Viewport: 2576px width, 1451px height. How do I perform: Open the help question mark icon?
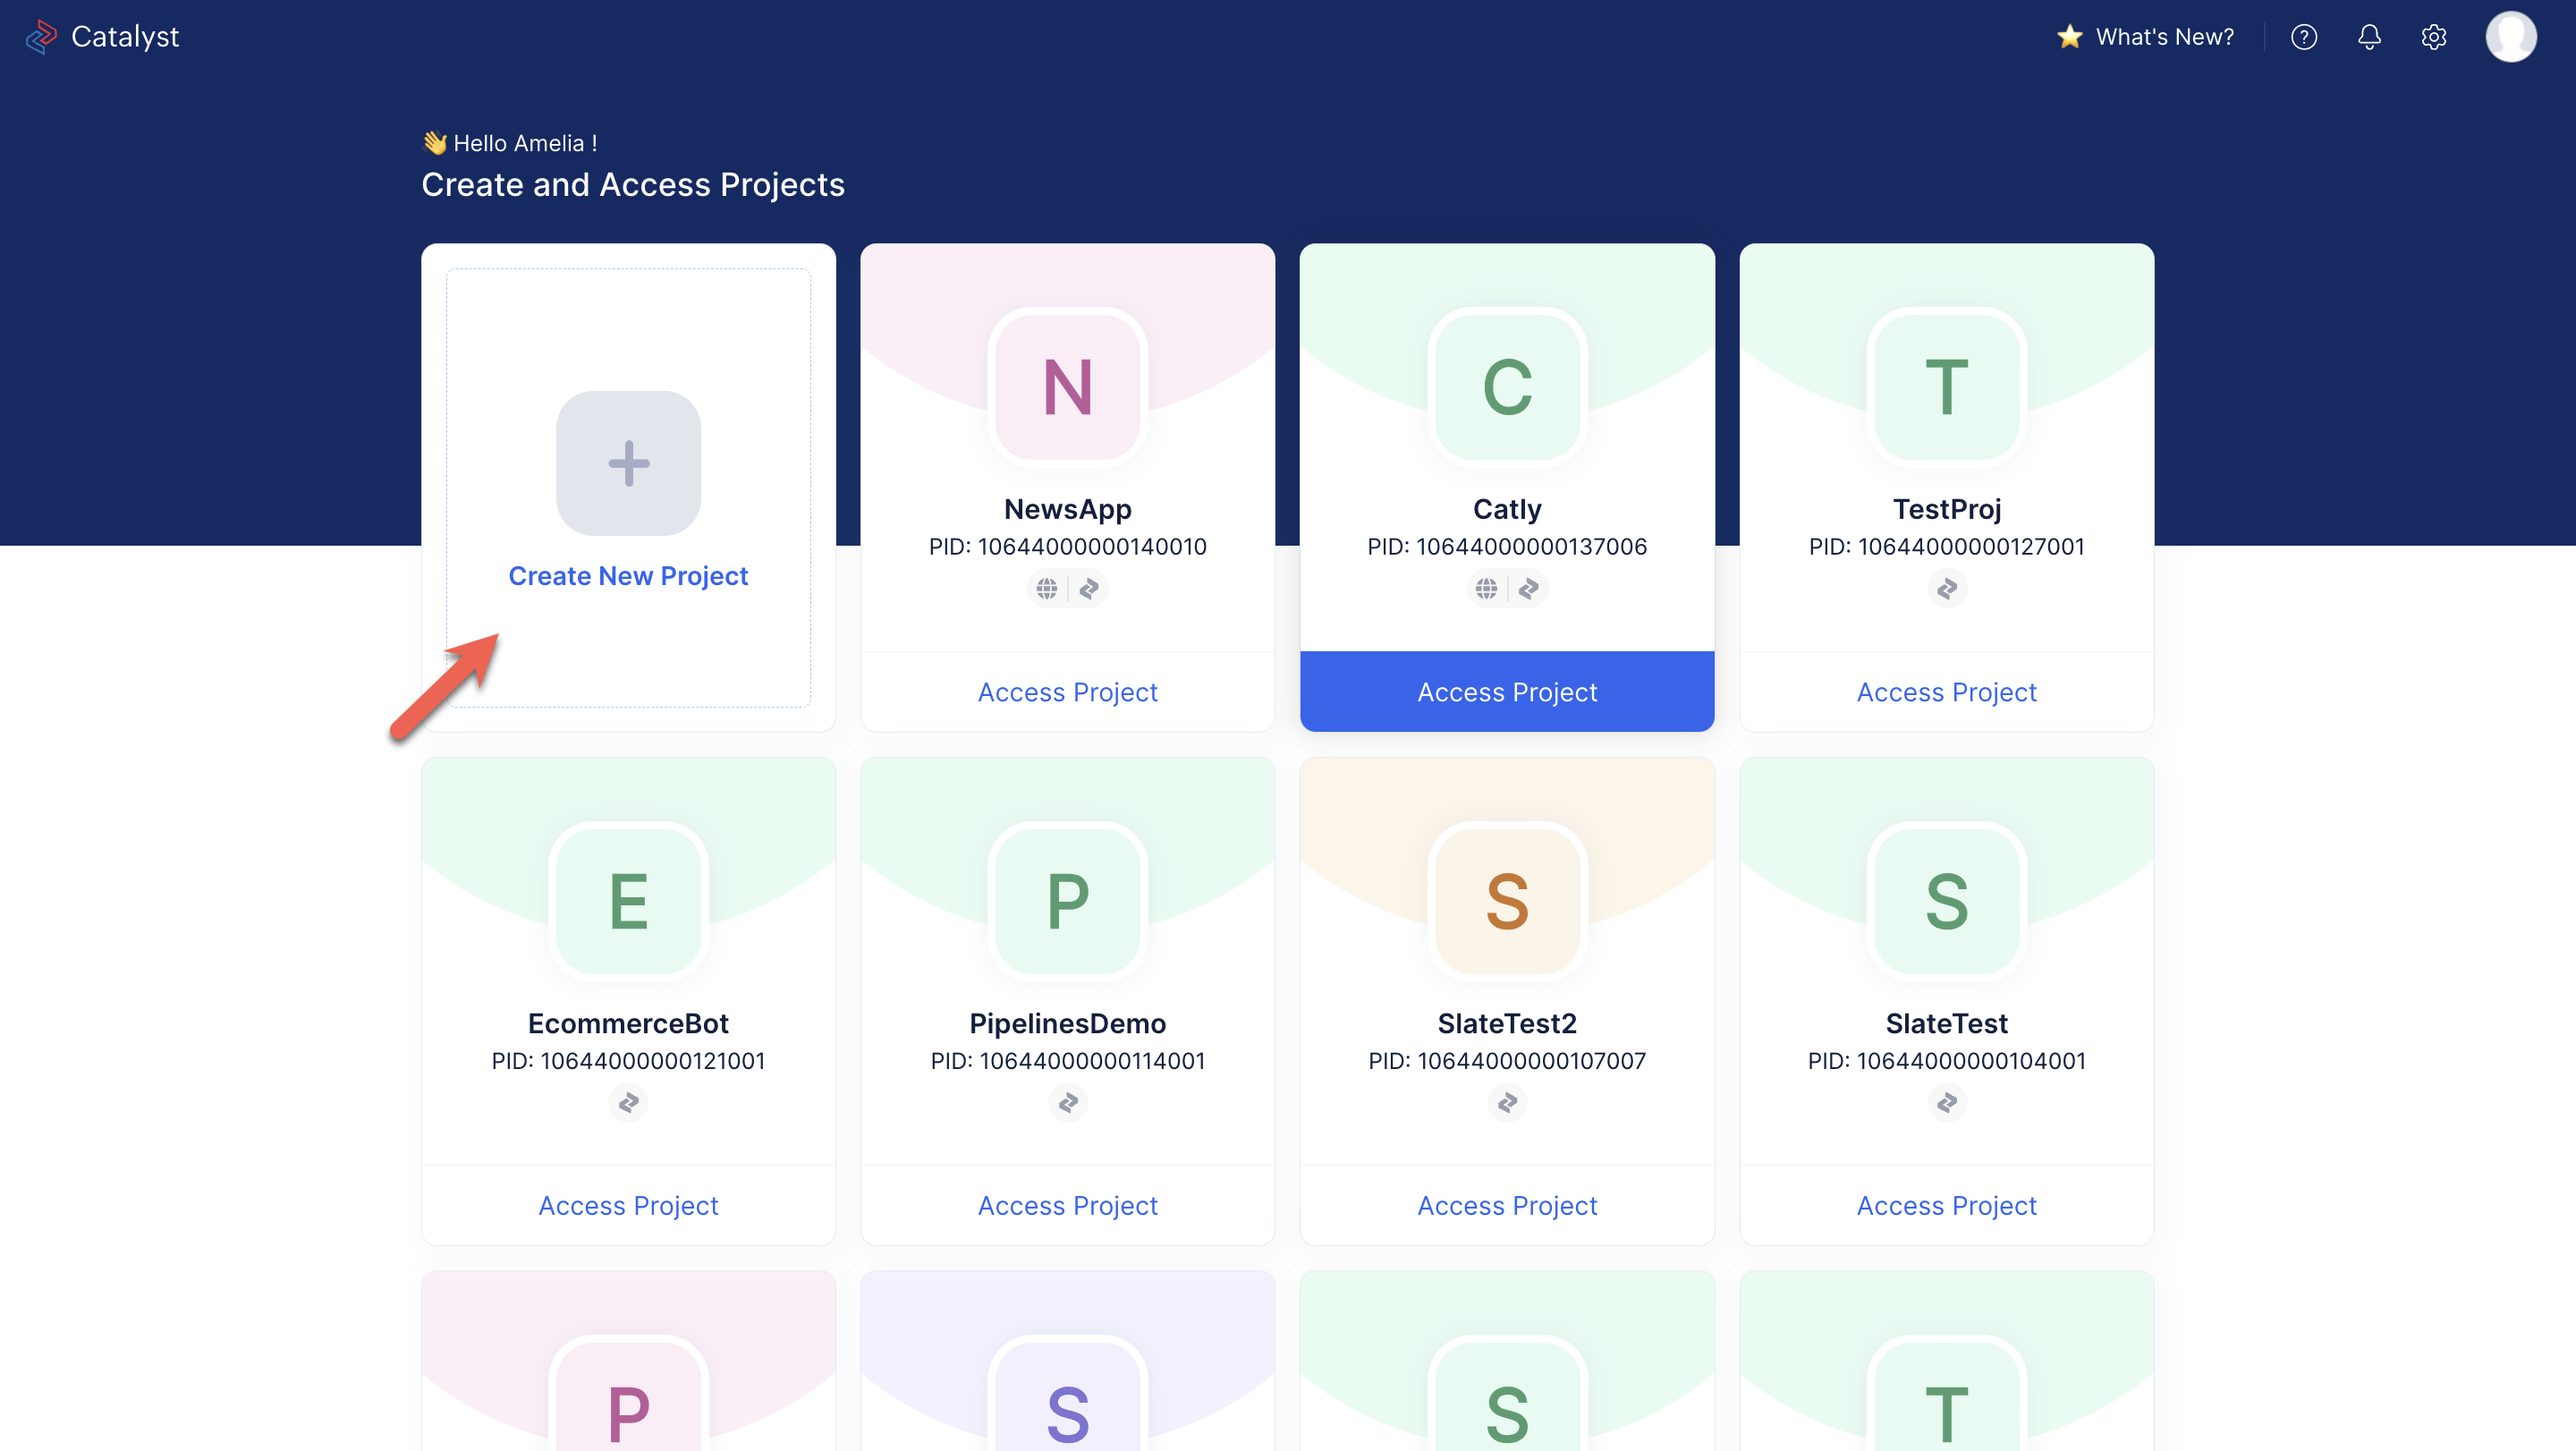2304,37
